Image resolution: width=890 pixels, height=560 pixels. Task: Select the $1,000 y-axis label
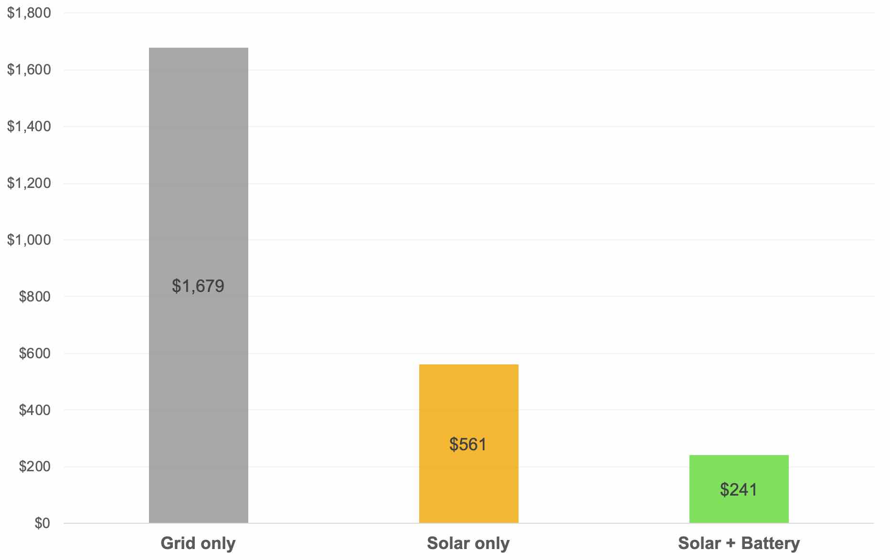click(x=29, y=240)
